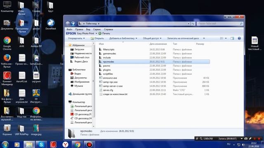Viewport: 264px width, 148px height.
Task: Open the Справка menu
Action: click(108, 29)
